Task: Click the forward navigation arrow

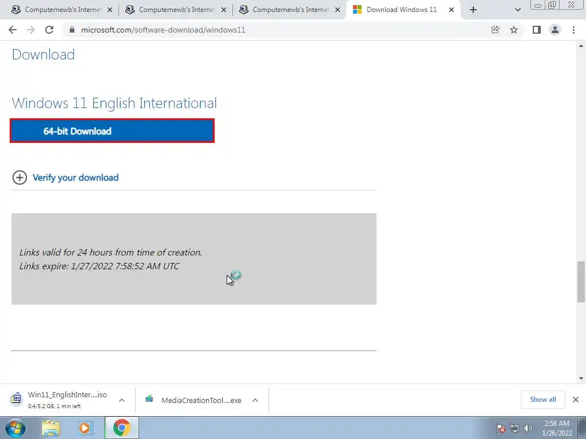Action: [31, 30]
